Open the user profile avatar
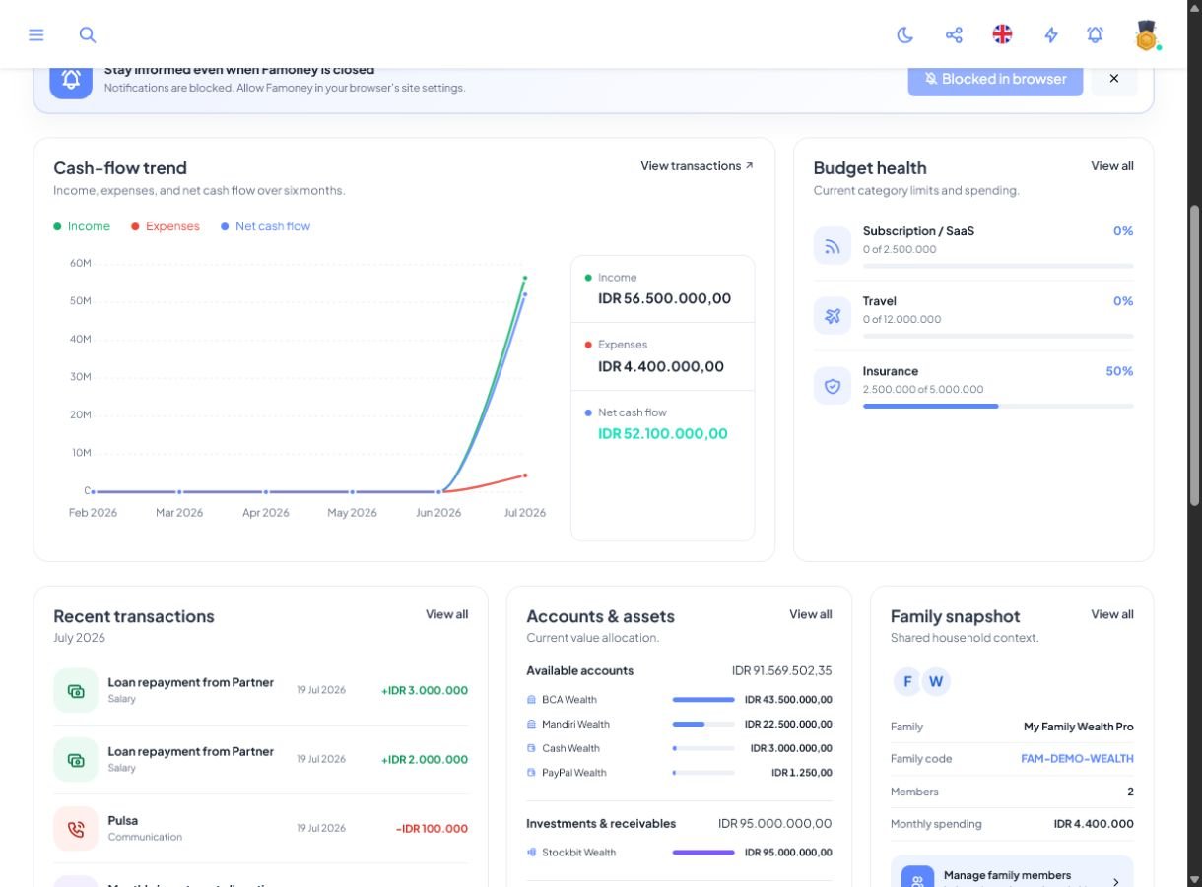Viewport: 1202px width, 887px height. [1146, 35]
